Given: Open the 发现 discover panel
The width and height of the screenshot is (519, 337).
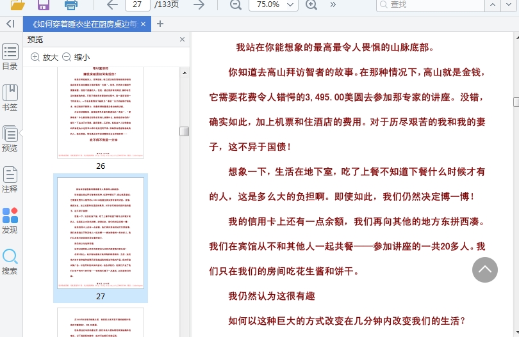Looking at the screenshot, I should [10, 221].
